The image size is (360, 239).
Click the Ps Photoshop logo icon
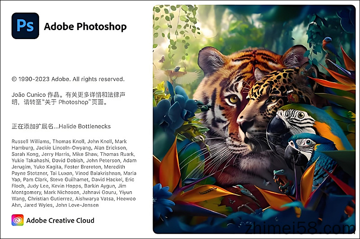(x=25, y=26)
